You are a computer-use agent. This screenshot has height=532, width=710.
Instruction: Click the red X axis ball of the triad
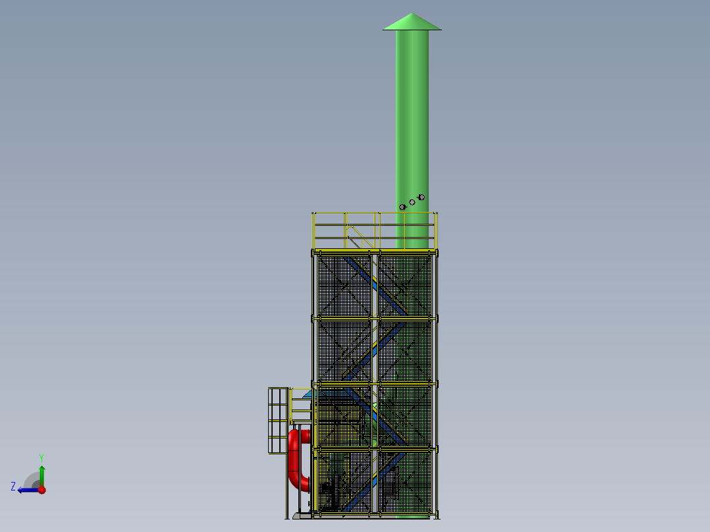(x=41, y=489)
